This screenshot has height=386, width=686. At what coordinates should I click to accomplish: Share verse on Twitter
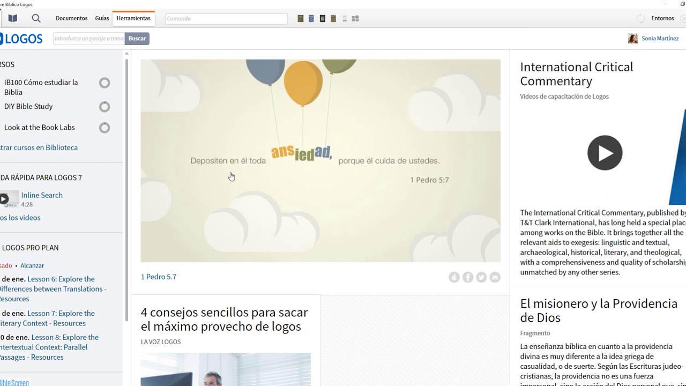[x=481, y=277]
